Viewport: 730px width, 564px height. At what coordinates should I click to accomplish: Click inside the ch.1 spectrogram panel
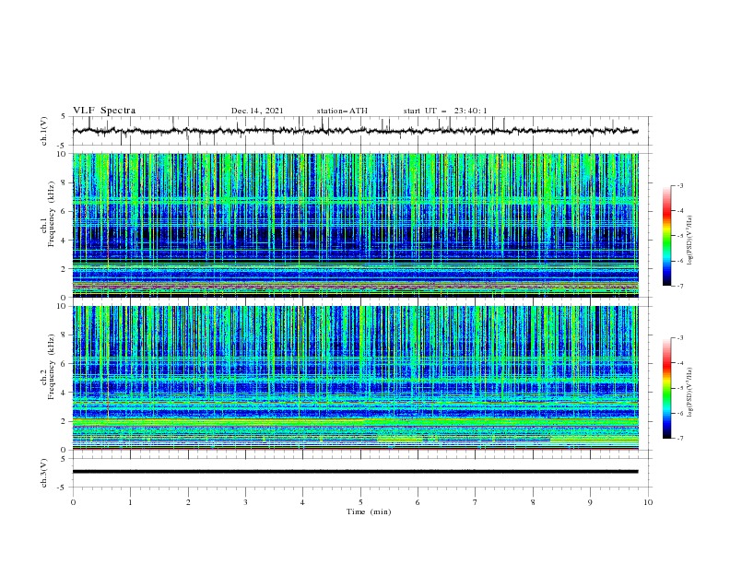pyautogui.click(x=355, y=225)
